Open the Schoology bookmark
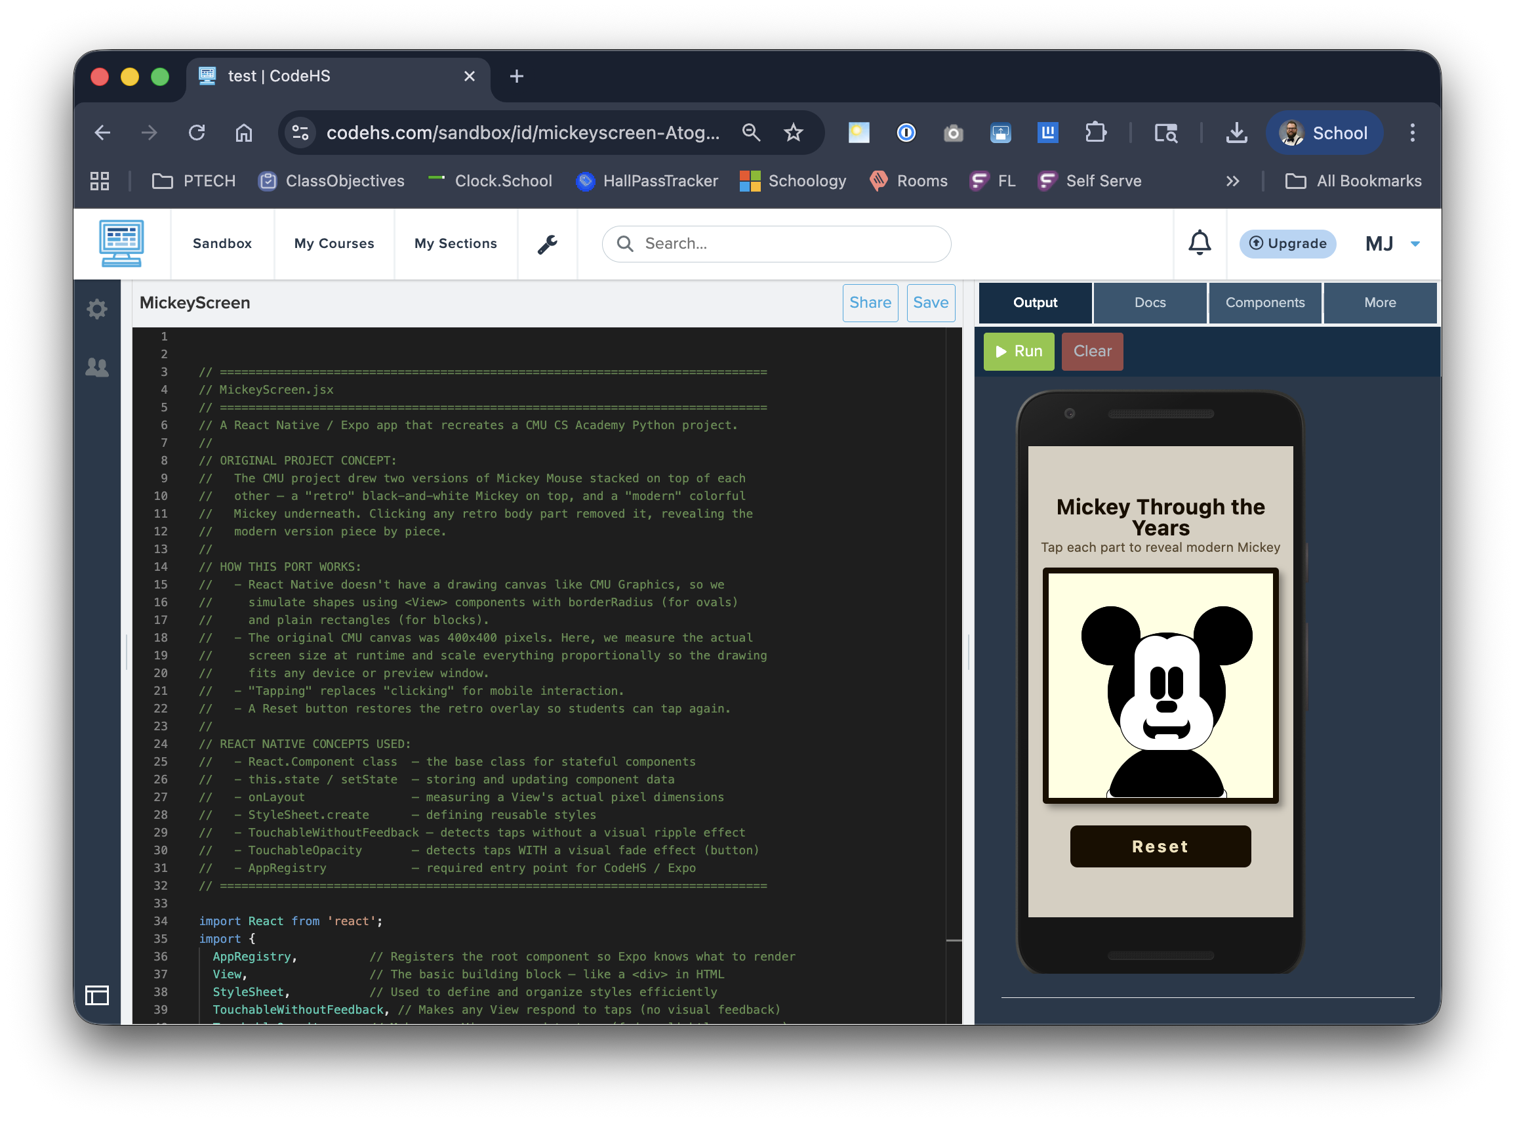Viewport: 1515px width, 1122px height. click(x=793, y=180)
